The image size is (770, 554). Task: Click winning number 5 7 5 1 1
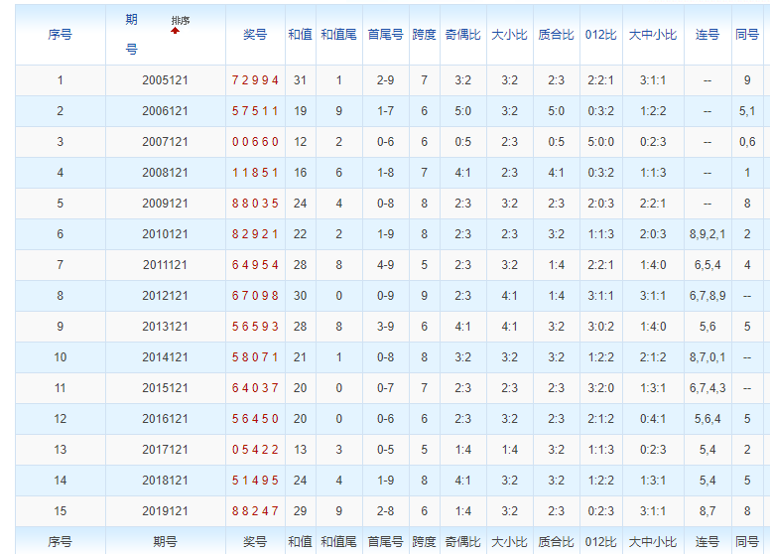coord(255,111)
